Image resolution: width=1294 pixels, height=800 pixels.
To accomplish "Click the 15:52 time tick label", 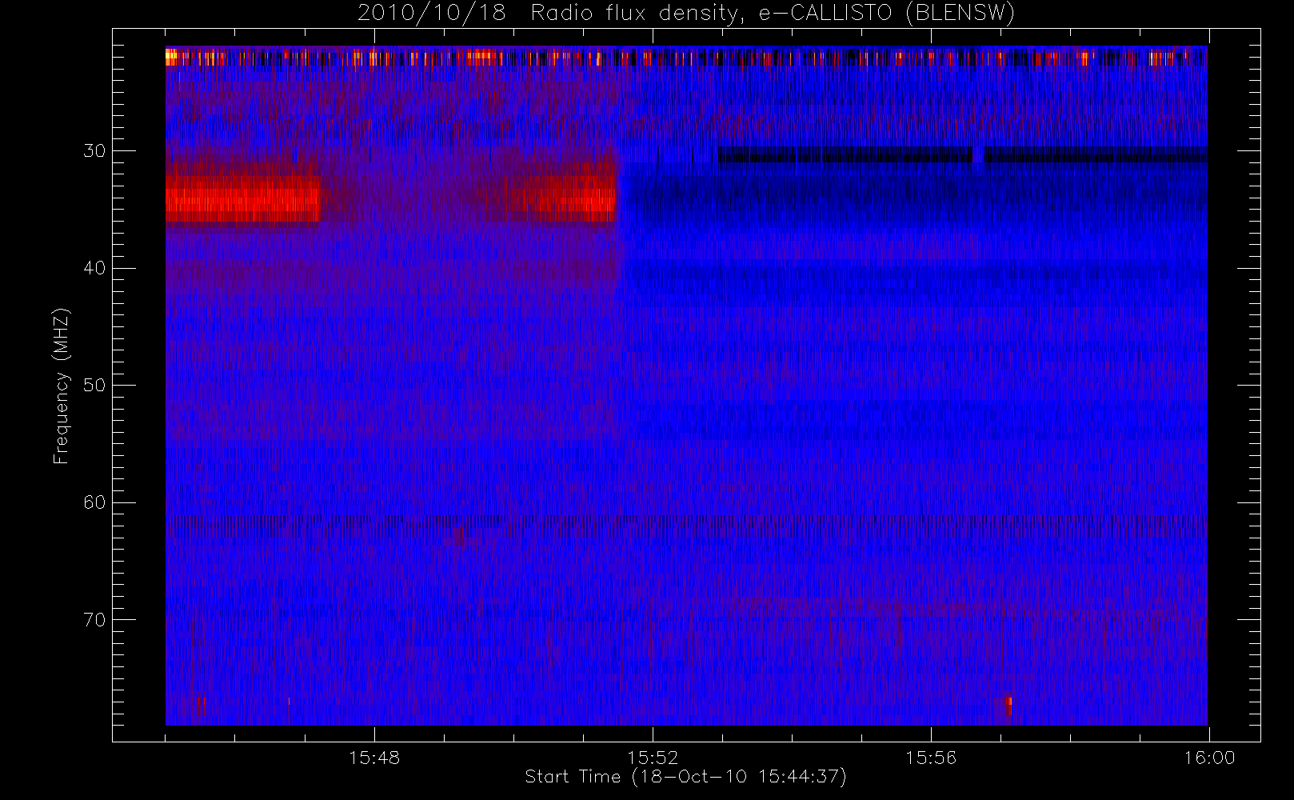I will (653, 758).
